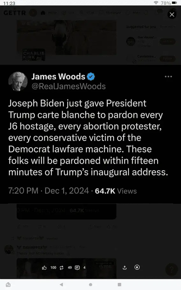
Task: Tap the circular droplet tip icon
Action: (137, 267)
